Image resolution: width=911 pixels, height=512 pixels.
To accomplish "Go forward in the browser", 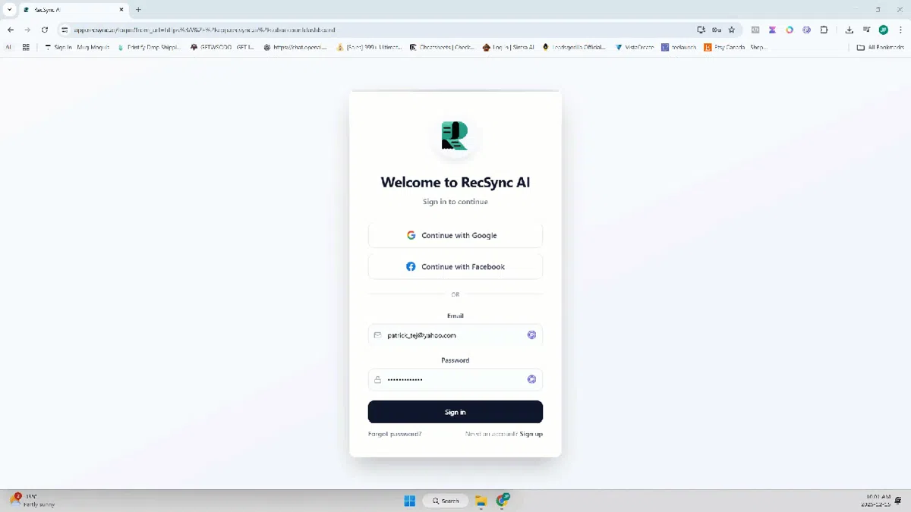I will click(27, 30).
